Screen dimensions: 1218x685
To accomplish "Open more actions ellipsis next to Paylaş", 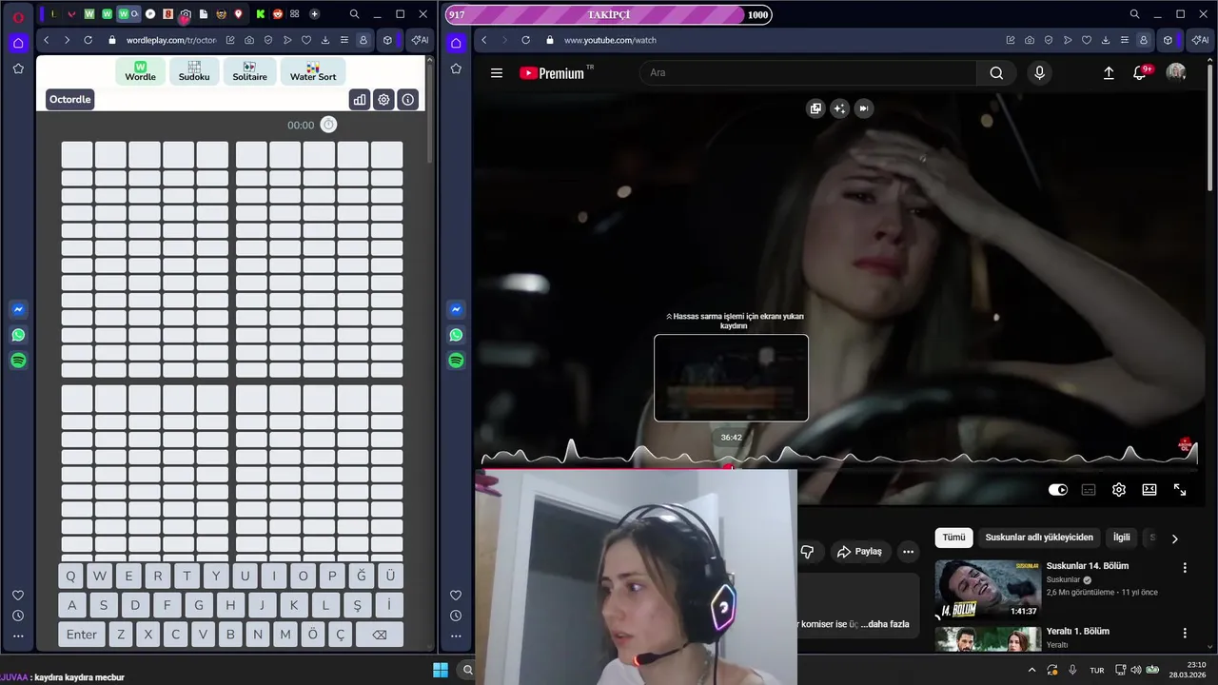I will pos(908,552).
